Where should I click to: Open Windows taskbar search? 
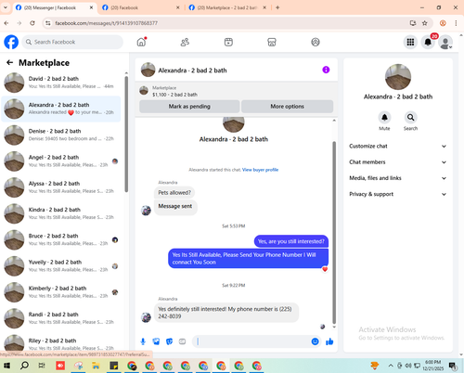pos(24,366)
